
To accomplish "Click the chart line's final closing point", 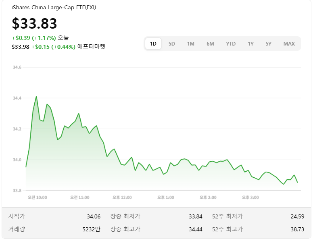I will (297, 182).
